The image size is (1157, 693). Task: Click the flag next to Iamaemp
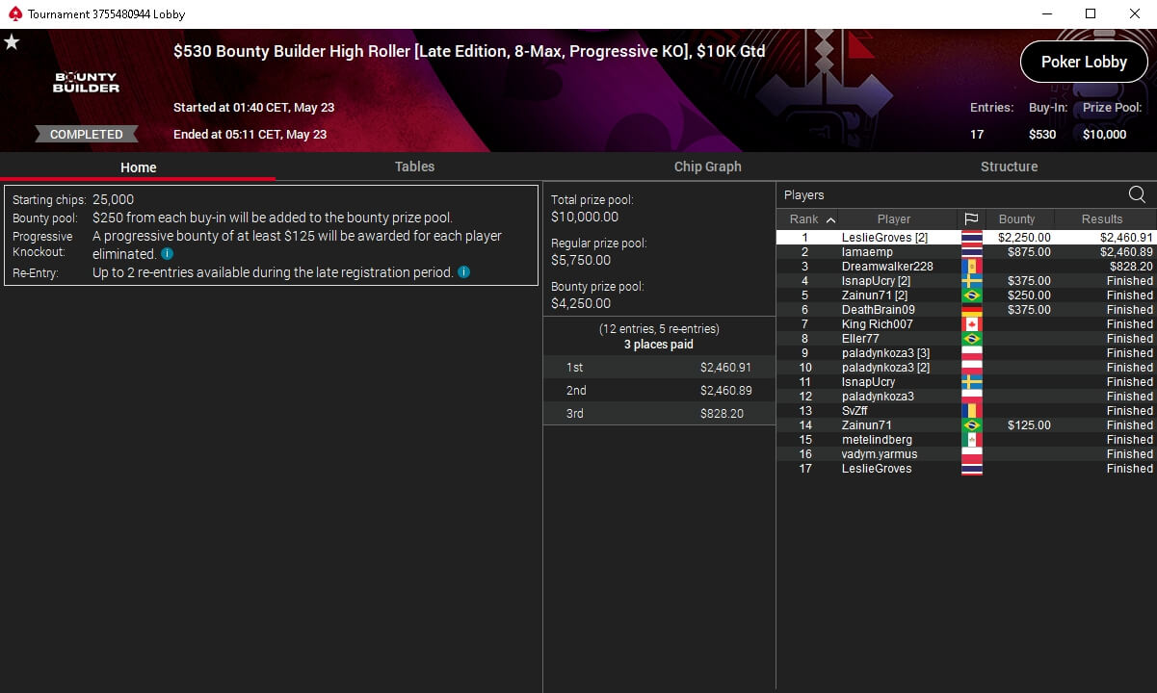click(971, 252)
